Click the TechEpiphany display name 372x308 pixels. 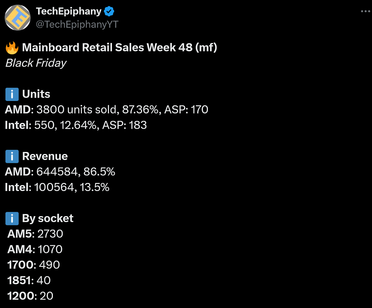[69, 11]
